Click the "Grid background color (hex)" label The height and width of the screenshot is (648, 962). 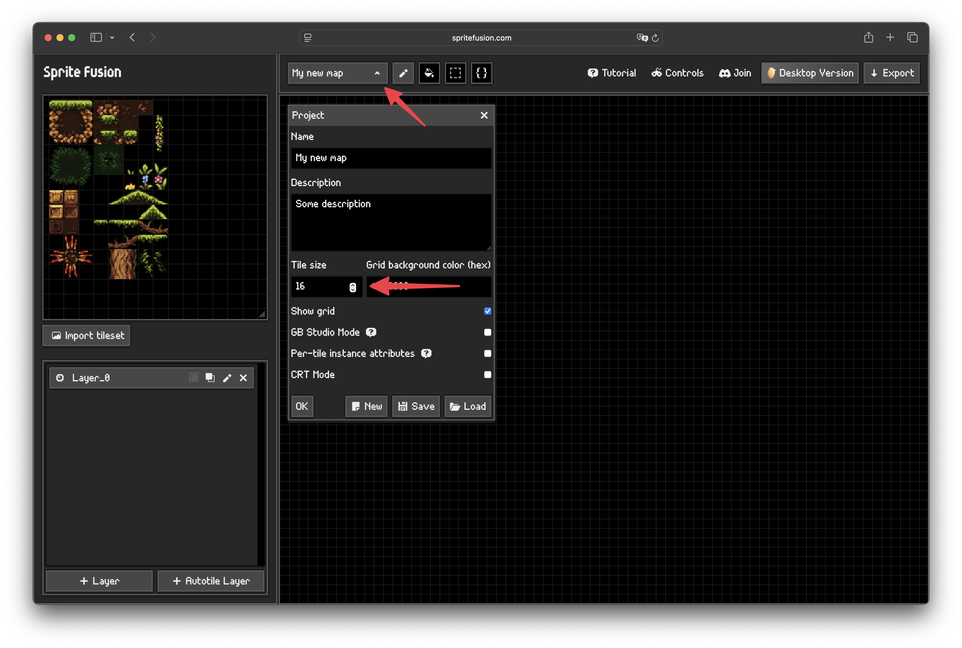click(x=428, y=265)
